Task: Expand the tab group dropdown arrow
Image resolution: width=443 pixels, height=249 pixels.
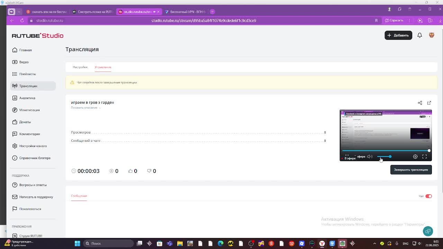Action: tap(19, 12)
